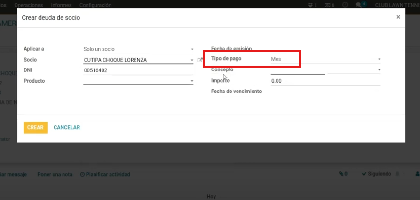Open the CLUB LAWN TENNIS company menu
The width and height of the screenshot is (420, 200).
coord(397,5)
